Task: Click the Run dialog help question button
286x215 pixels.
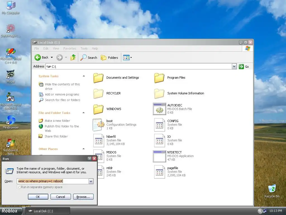Action: (89, 158)
